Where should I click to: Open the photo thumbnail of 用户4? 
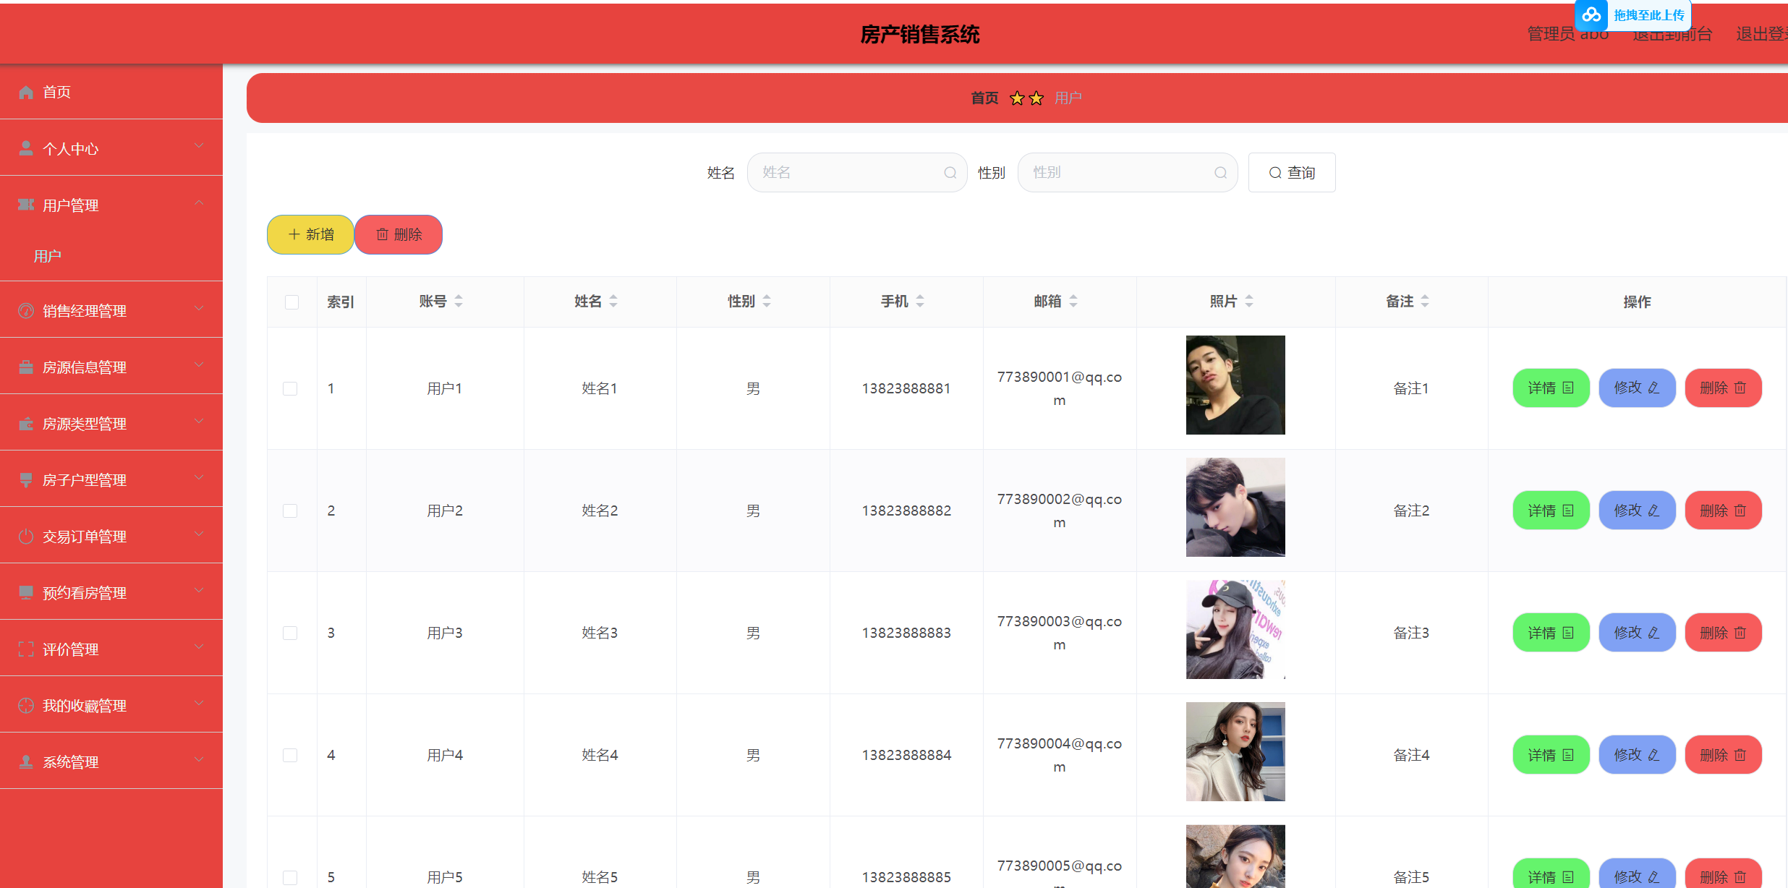pos(1235,751)
